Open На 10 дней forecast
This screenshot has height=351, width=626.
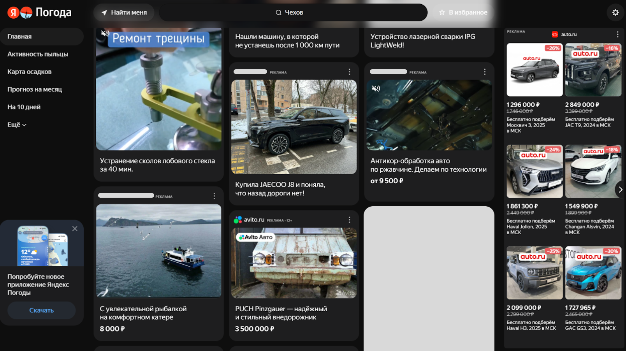pos(24,107)
